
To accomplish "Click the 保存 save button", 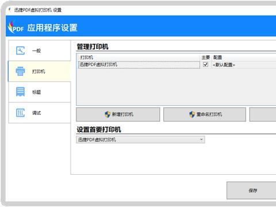I will point(251,190).
